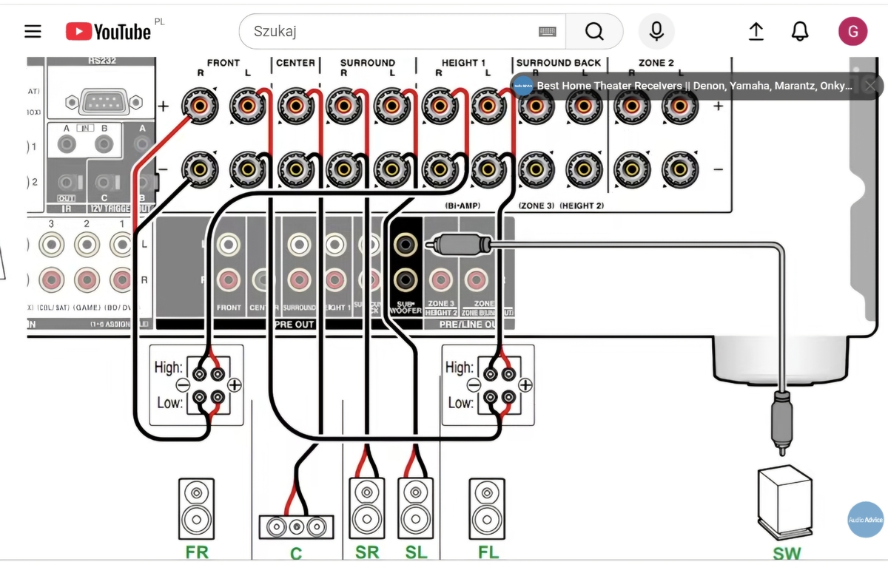Dismiss the suggested video card with X
Viewport: 888px width, 573px height.
(870, 86)
